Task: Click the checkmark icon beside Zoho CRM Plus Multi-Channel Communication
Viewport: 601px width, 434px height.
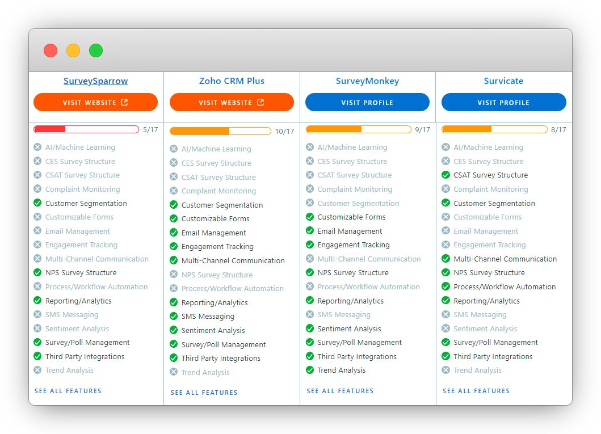Action: point(174,260)
